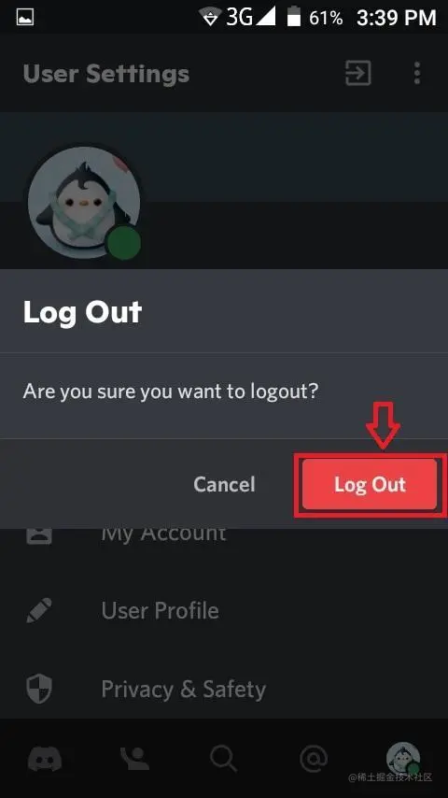Screen dimensions: 448x798
Task: Open the Friends tab icon
Action: pos(134,759)
